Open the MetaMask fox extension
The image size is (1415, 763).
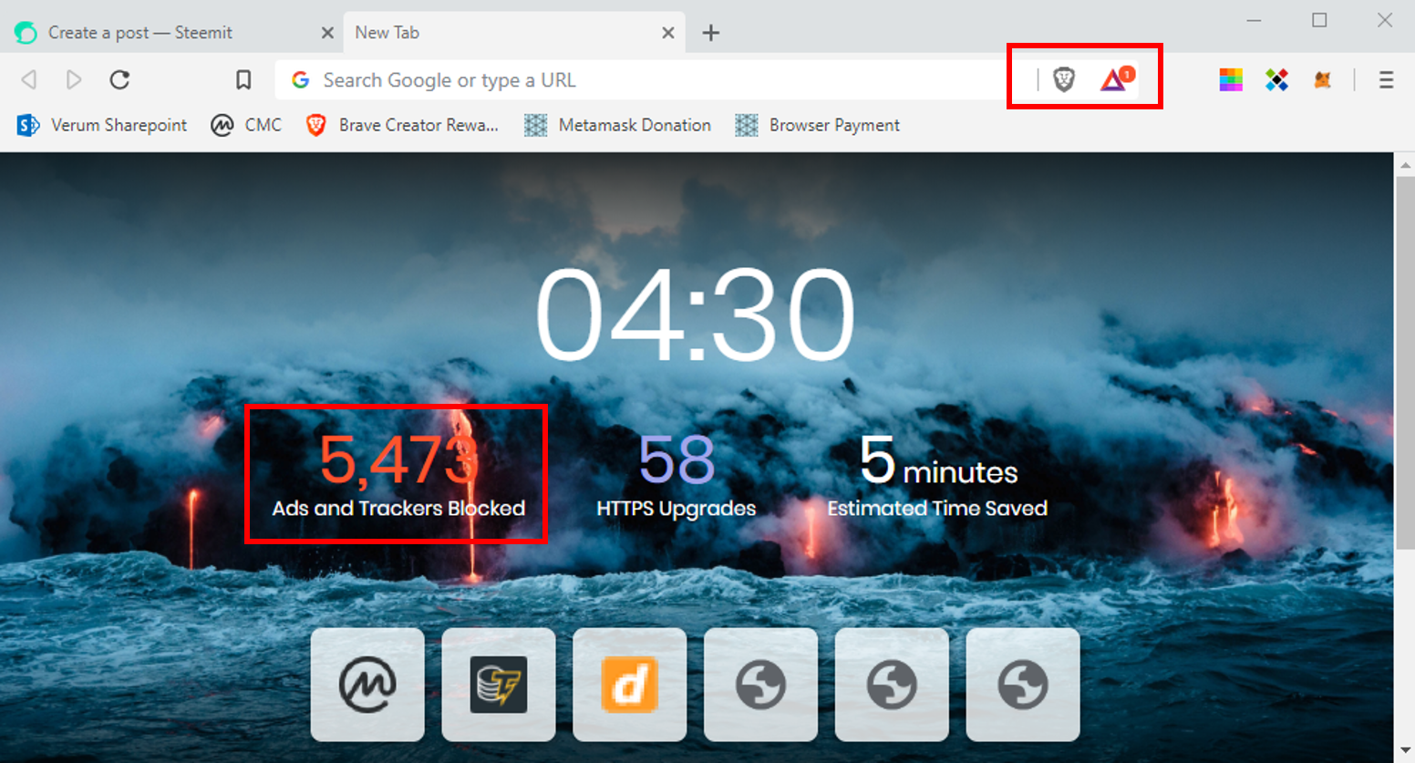coord(1322,80)
